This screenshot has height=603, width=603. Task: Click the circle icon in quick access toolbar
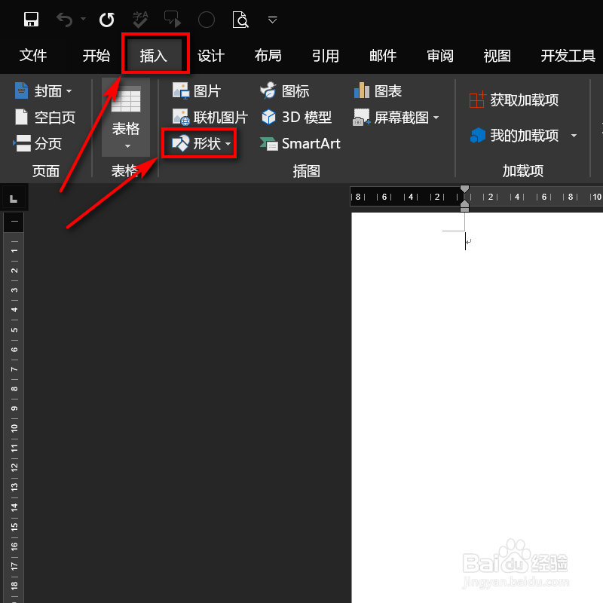tap(206, 20)
